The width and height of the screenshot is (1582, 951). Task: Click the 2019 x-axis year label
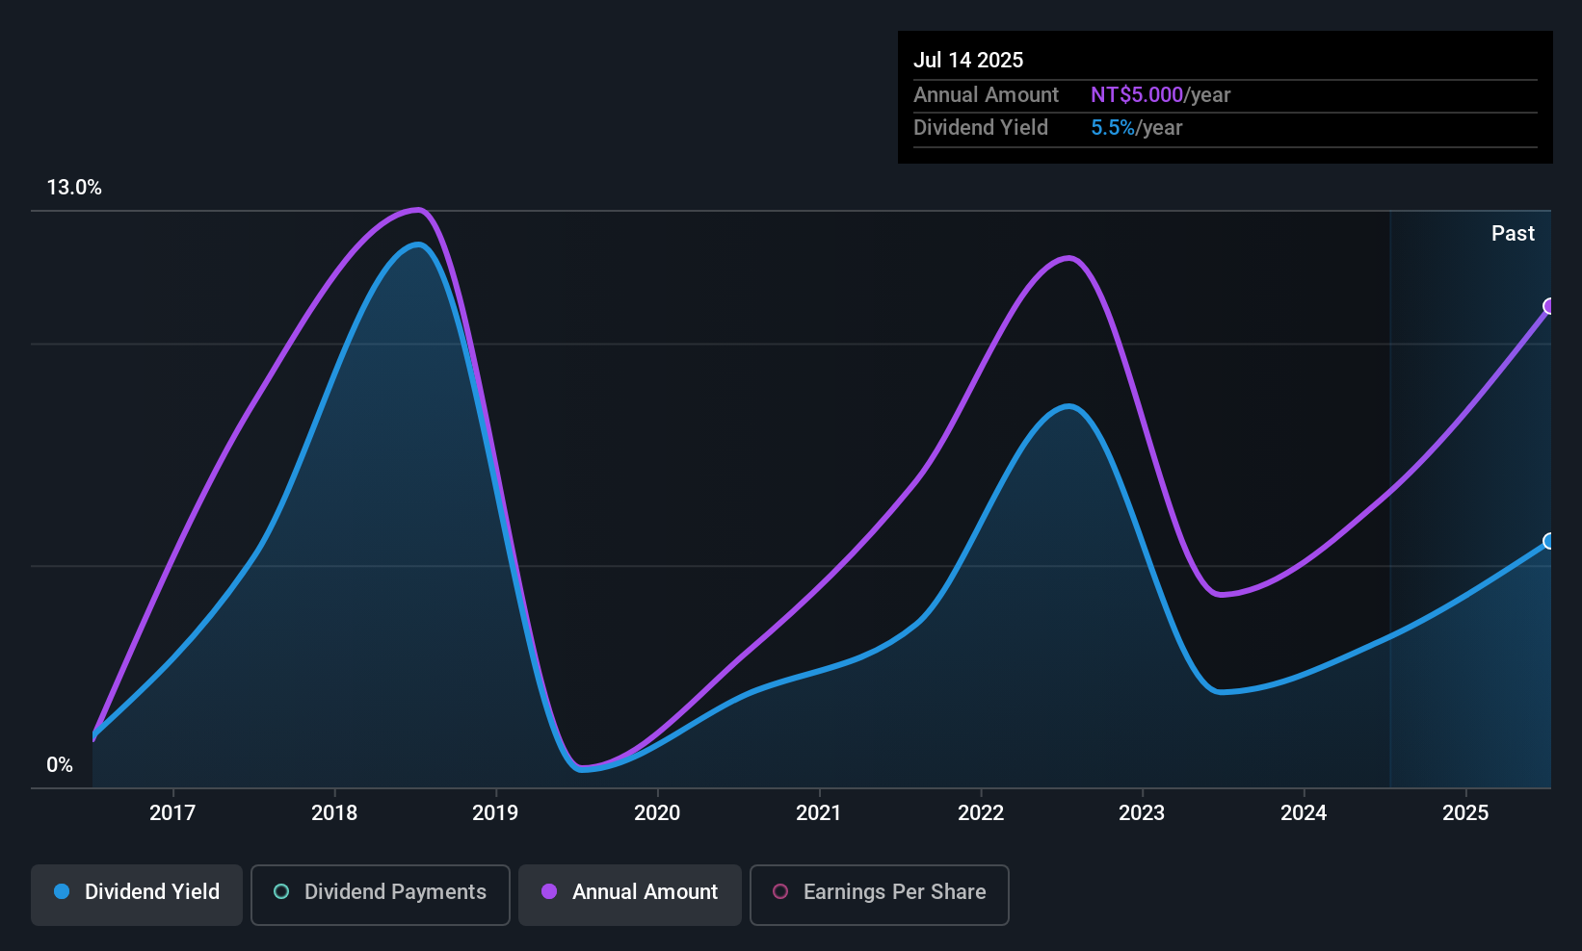[x=495, y=812]
